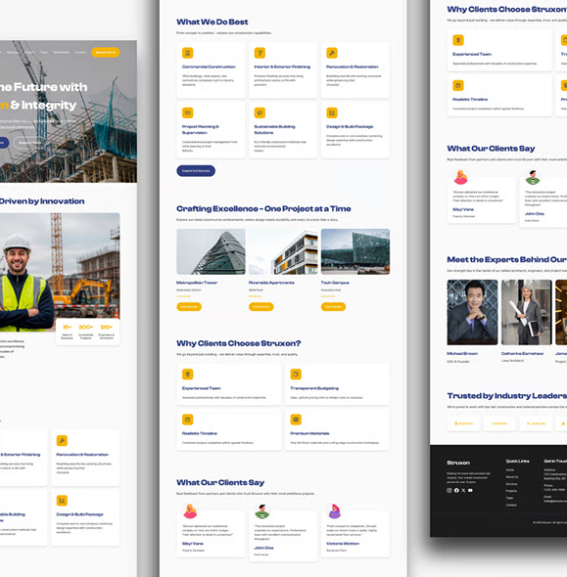Click the Renovation & Restoration wrench icon, middle page
The image size is (567, 577).
pos(332,53)
